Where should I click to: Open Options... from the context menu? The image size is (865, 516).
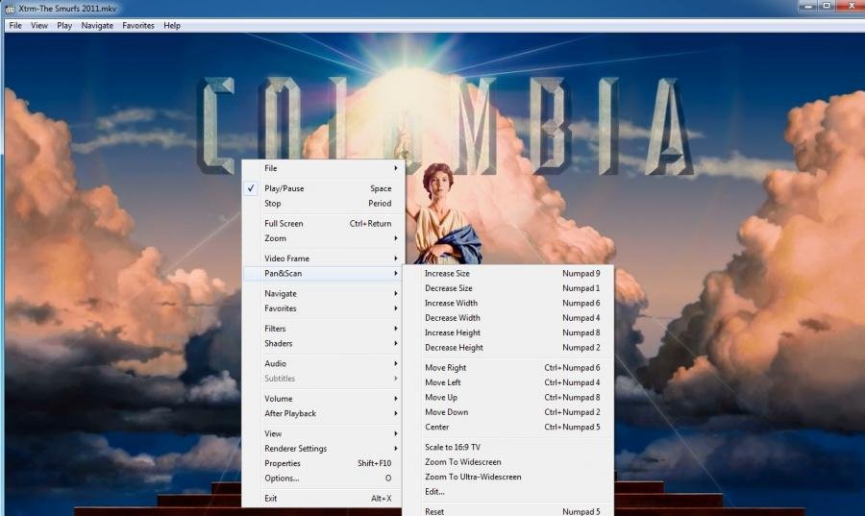point(324,479)
